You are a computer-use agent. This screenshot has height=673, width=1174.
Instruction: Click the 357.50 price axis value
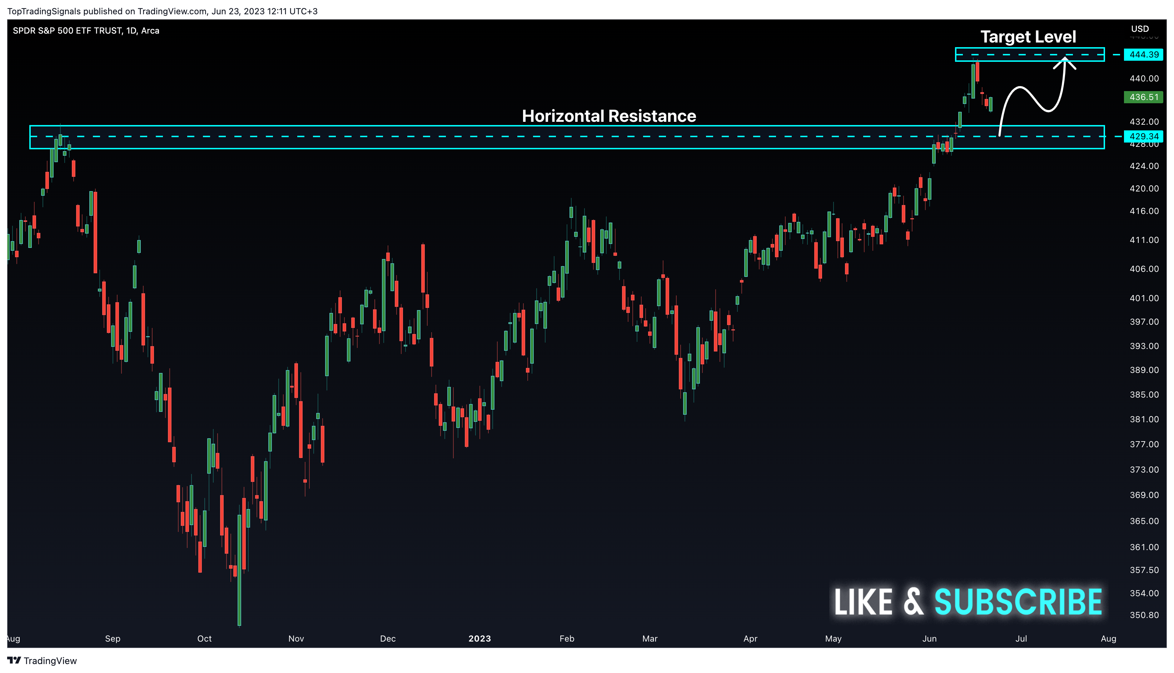click(1144, 570)
